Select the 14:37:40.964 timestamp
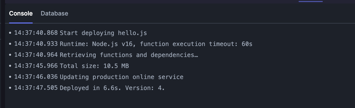 pyautogui.click(x=36, y=55)
